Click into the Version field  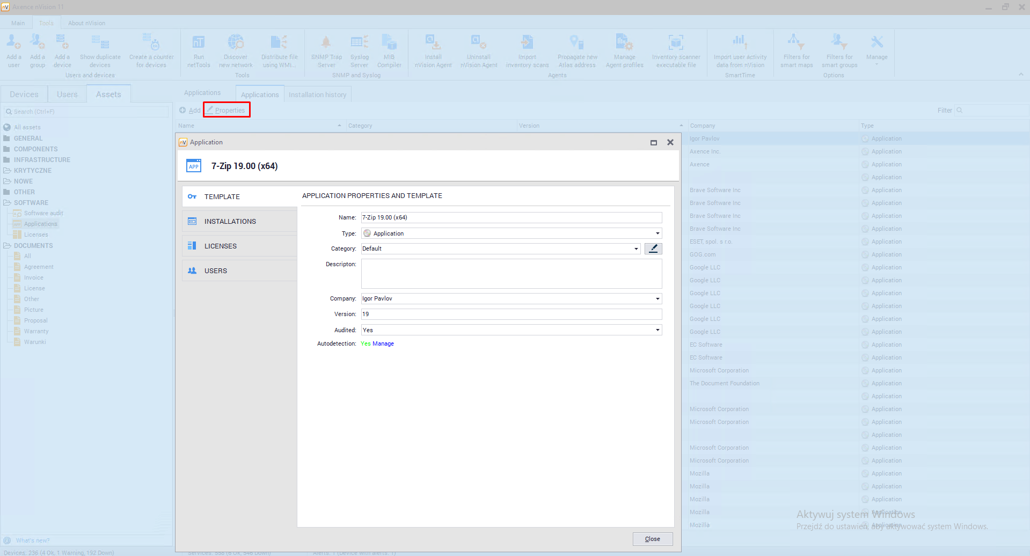510,314
